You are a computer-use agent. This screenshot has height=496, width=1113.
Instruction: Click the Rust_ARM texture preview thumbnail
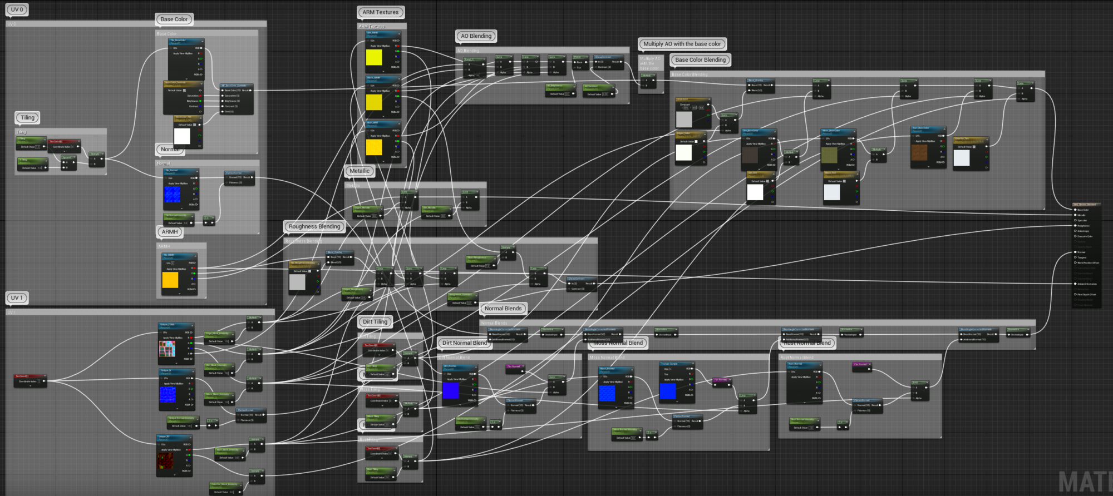[x=374, y=147]
